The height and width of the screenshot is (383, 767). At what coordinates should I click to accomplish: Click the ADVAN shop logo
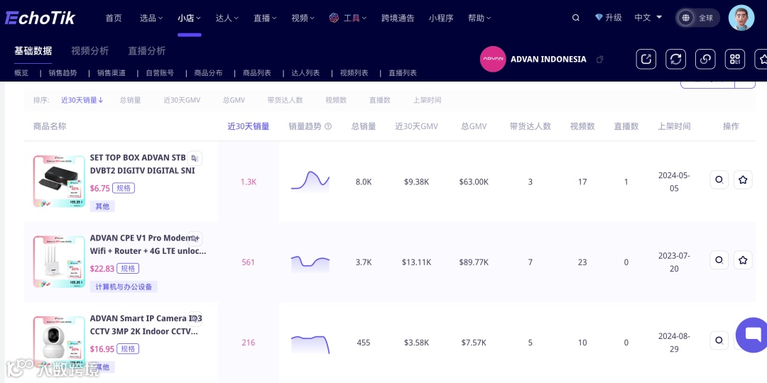pyautogui.click(x=493, y=59)
